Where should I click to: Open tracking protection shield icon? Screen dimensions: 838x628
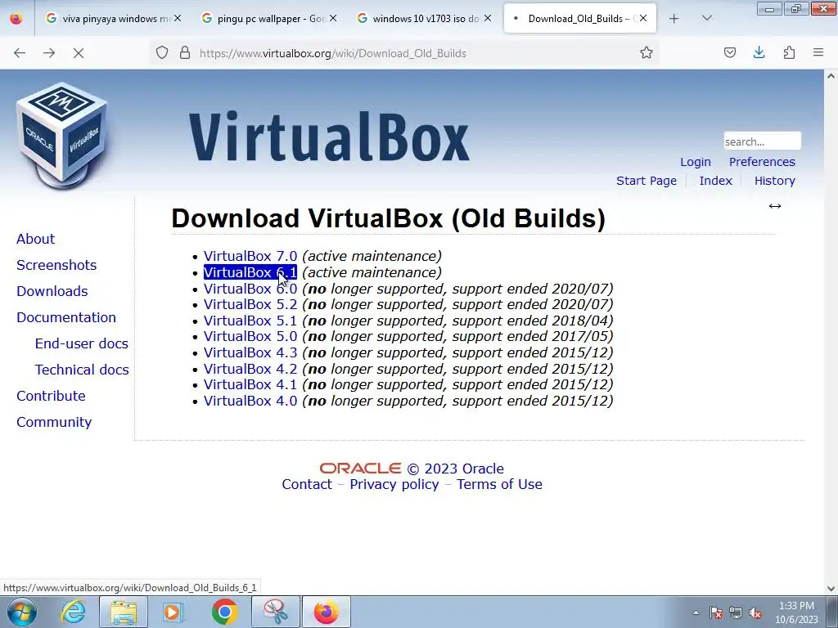point(162,53)
